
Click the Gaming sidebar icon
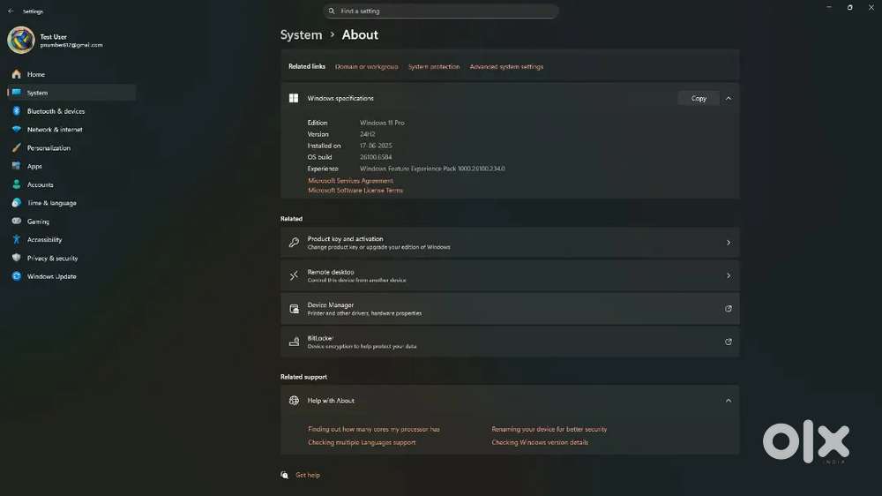tap(16, 222)
